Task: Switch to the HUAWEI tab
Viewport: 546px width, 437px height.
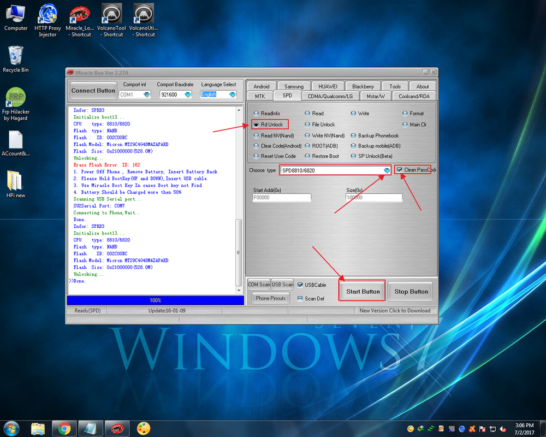Action: (328, 86)
